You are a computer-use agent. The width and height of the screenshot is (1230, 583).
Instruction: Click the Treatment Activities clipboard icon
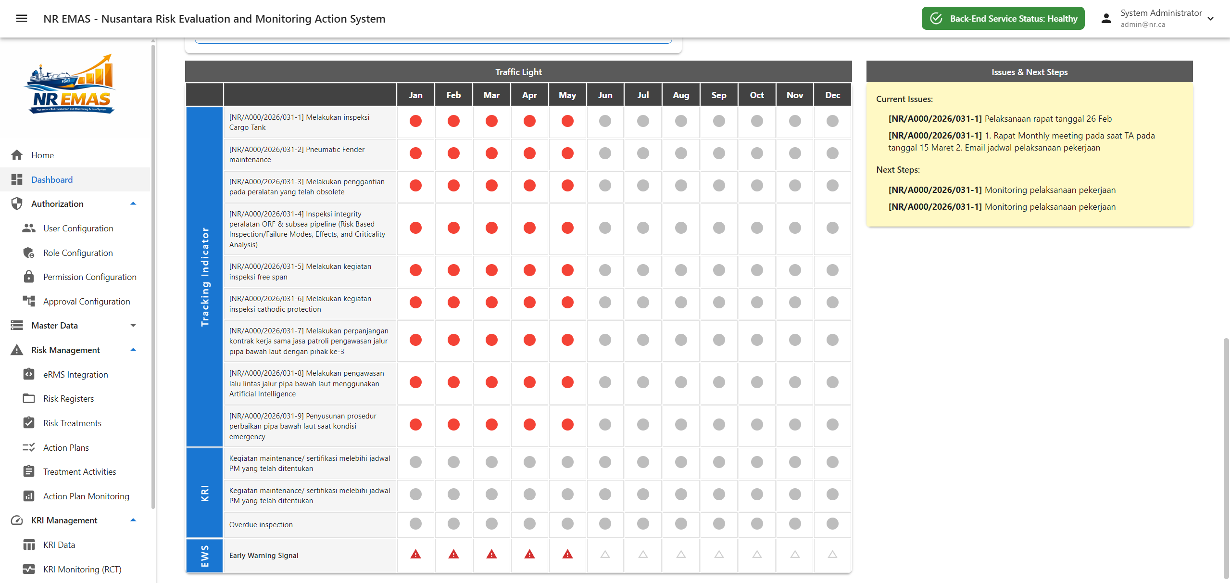(29, 471)
